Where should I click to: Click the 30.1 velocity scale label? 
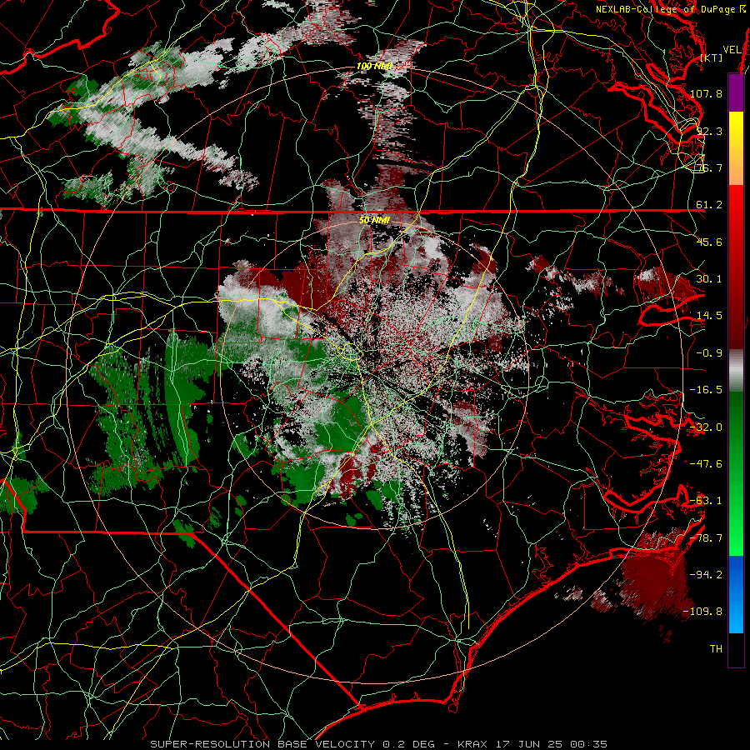(709, 279)
